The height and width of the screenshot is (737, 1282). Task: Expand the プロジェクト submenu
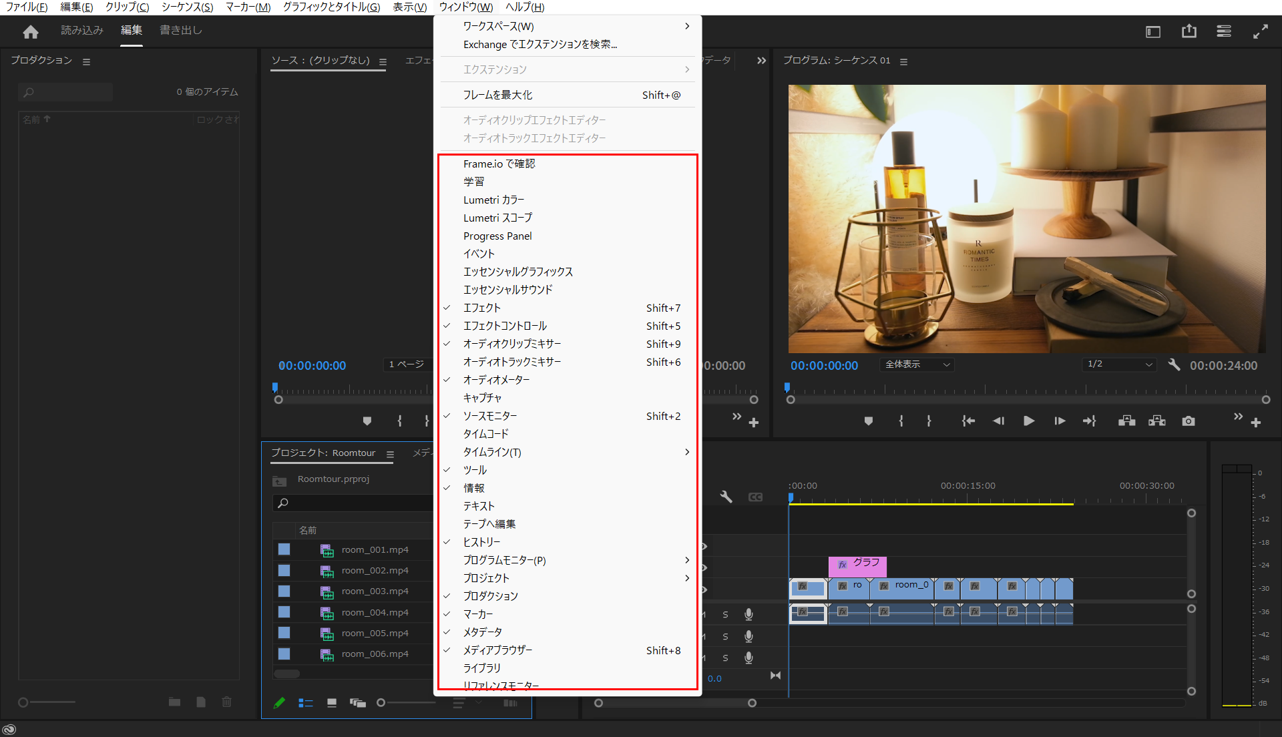tap(568, 578)
